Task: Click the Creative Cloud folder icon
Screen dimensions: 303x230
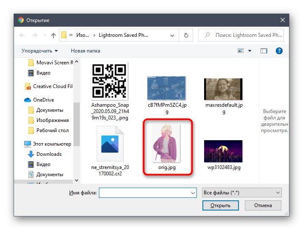Action: pyautogui.click(x=28, y=86)
